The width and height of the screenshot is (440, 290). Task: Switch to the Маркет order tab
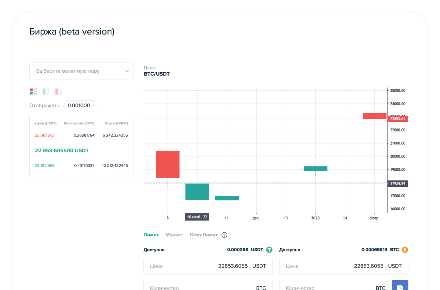[x=174, y=235]
